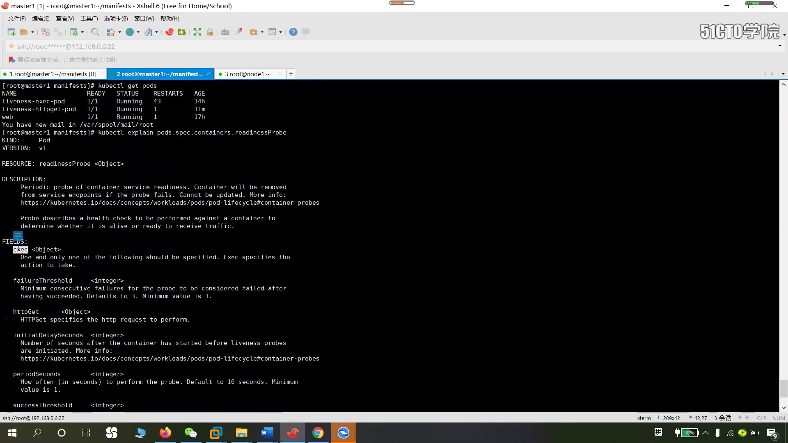Expand the Font dropdown arrow
Image resolution: width=788 pixels, height=443 pixels.
coord(157,32)
